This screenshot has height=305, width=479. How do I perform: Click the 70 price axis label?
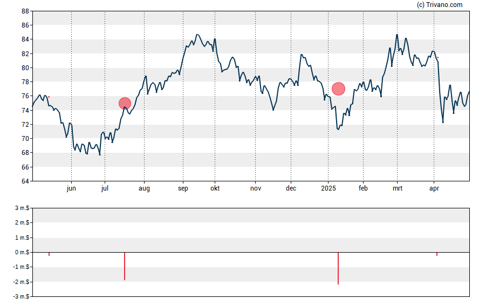25,138
